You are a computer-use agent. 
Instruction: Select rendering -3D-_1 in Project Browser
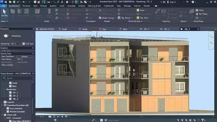[15, 92]
